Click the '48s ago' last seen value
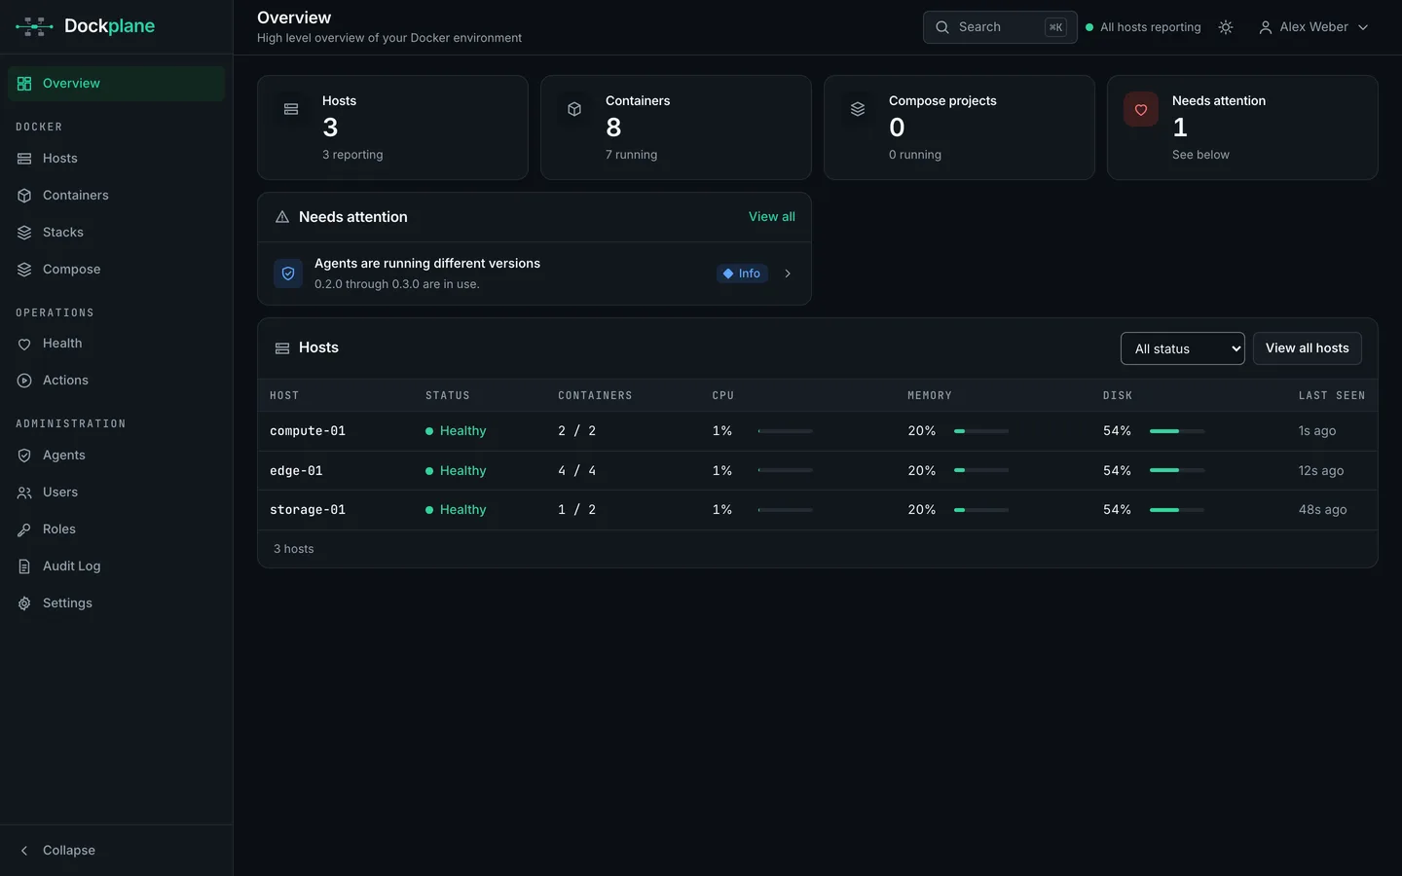 pyautogui.click(x=1322, y=510)
